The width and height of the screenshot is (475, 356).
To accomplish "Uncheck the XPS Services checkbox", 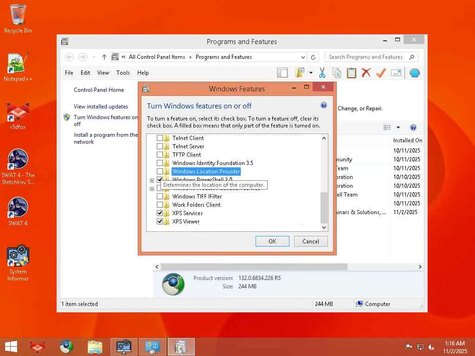I will pos(160,213).
